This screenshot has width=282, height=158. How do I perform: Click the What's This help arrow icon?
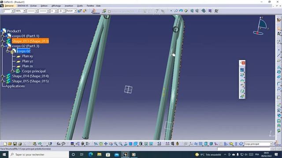click(50, 144)
